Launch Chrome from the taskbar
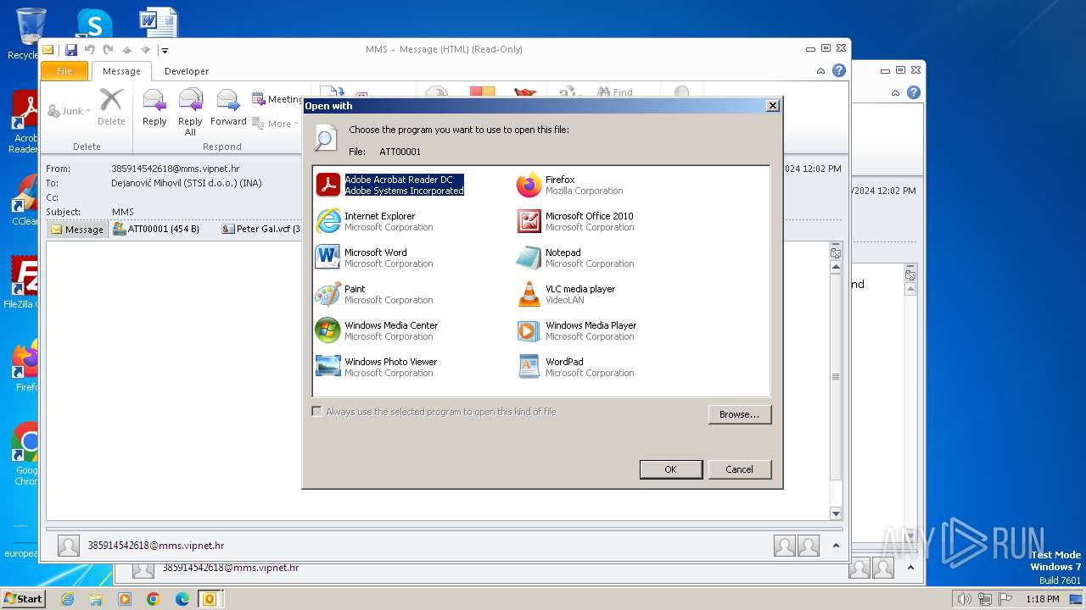 tap(153, 599)
